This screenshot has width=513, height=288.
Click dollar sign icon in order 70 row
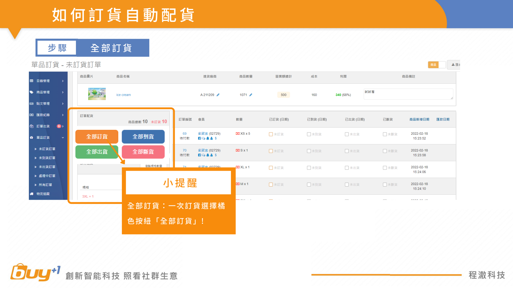[x=216, y=155]
